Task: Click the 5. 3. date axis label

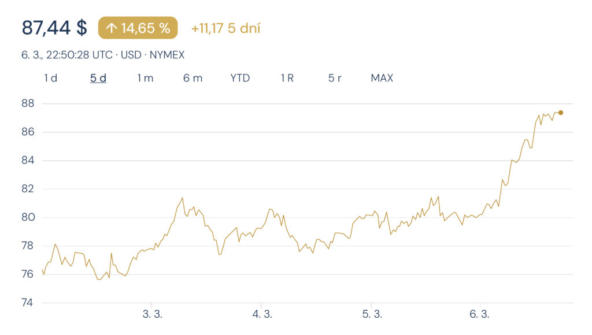Action: click(x=372, y=314)
